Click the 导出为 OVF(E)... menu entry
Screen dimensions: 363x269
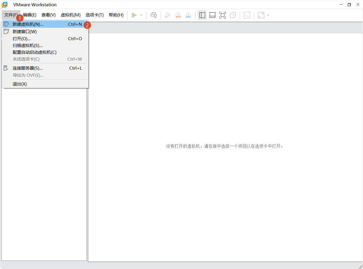coord(45,75)
